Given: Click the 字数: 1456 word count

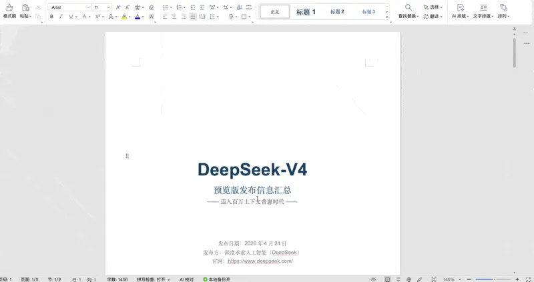Looking at the screenshot, I should tap(117, 279).
